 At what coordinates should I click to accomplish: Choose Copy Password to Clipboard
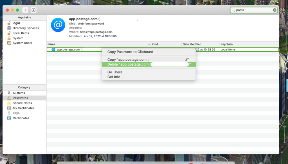click(x=130, y=52)
